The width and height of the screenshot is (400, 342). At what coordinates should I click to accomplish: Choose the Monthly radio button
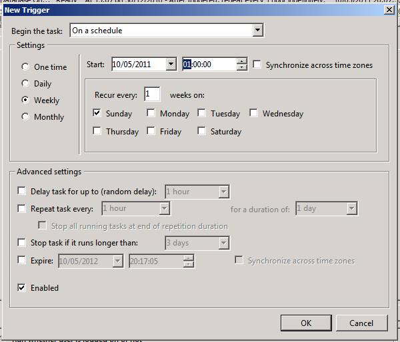[x=26, y=117]
